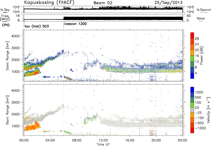Select the 28 tick on Power colorbar
Screen dimensions: 211x146
coord(197,38)
